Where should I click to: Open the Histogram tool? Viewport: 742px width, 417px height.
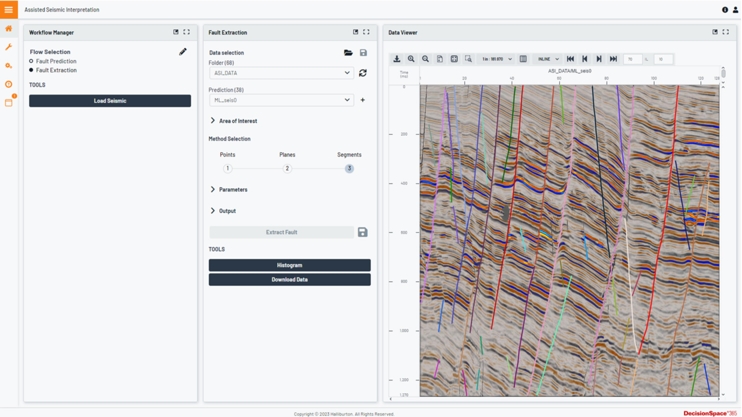coord(289,265)
